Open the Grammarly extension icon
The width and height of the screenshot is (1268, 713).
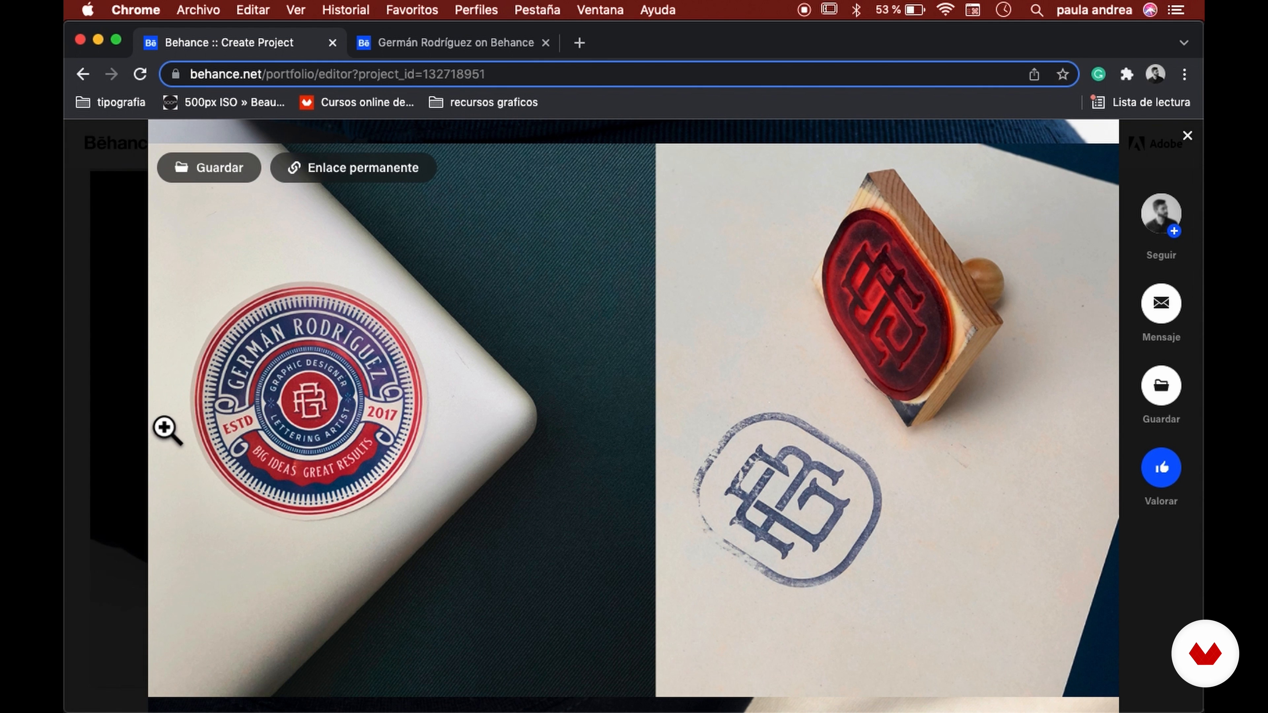(x=1098, y=74)
